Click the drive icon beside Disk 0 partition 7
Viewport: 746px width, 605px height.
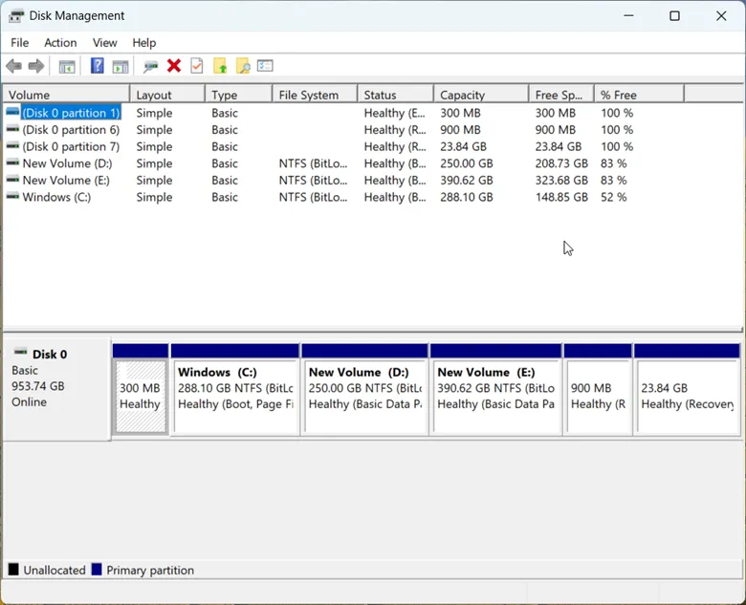point(12,146)
